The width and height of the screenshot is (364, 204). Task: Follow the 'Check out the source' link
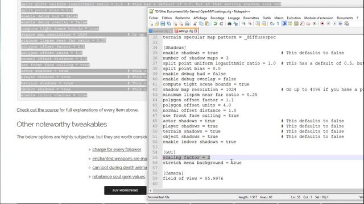(x=38, y=110)
